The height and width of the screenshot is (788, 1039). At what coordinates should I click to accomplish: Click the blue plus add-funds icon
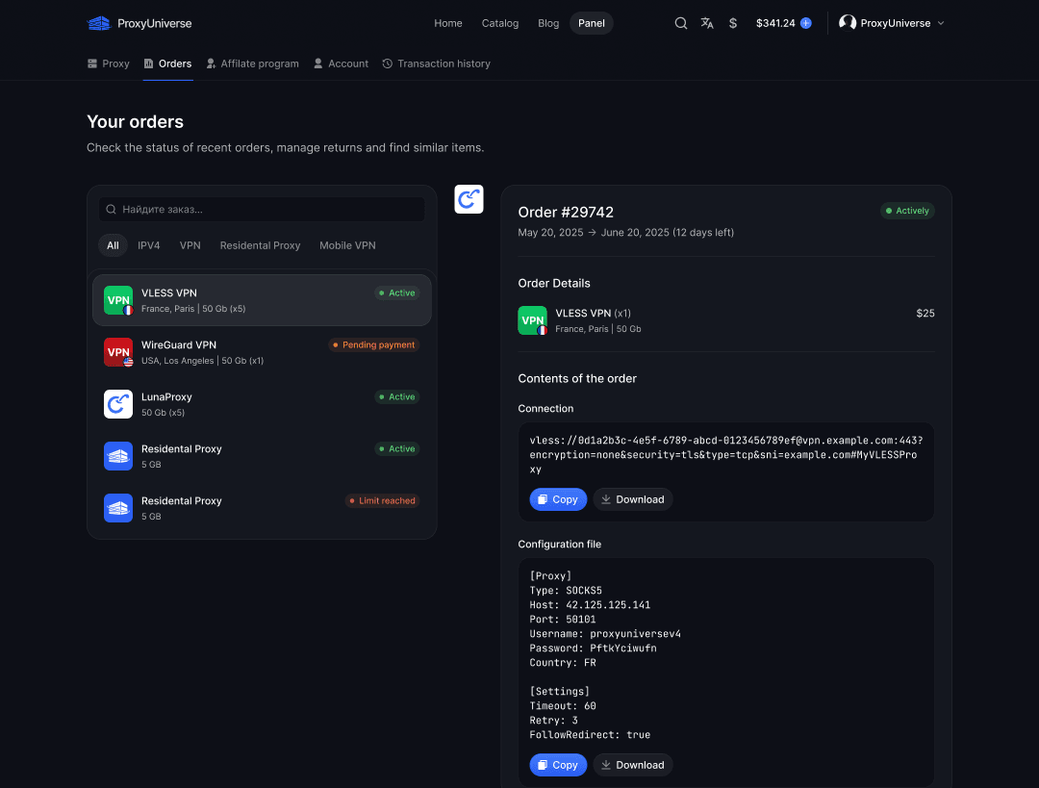click(806, 23)
